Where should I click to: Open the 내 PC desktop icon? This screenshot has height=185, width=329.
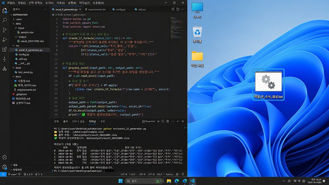197,11
